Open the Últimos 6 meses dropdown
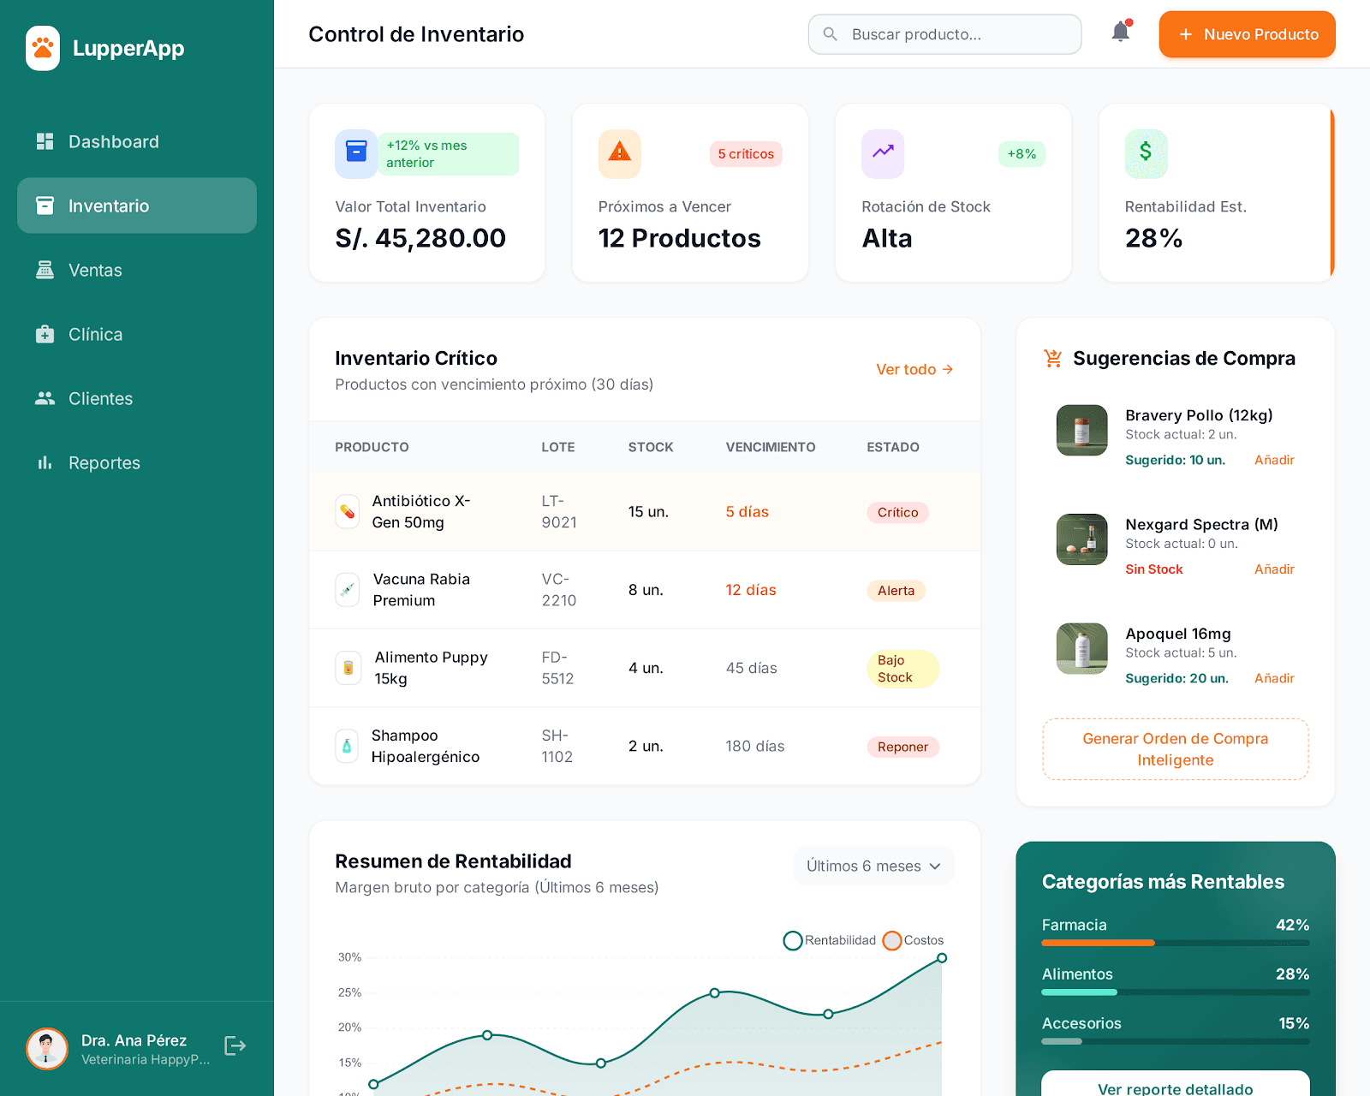Screen dimensions: 1370x1096 coord(873,866)
